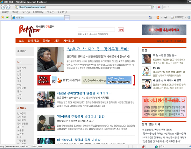Select 여성 in the news sidebar
Screen dimensions: 191x149
(x=19, y=85)
